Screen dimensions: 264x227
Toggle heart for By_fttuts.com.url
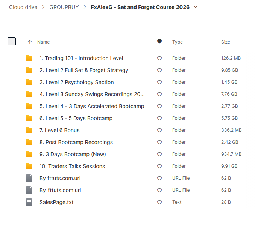[x=159, y=190]
